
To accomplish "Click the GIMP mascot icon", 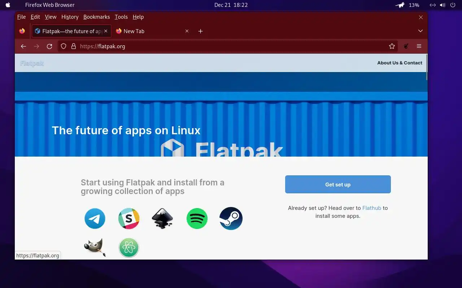I will 95,248.
